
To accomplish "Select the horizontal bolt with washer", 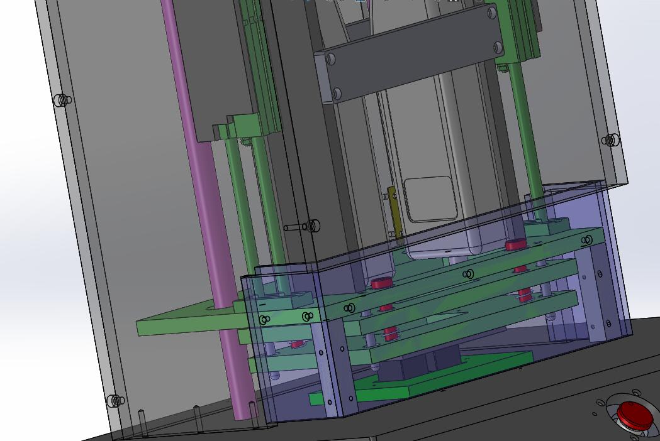I will point(302,227).
